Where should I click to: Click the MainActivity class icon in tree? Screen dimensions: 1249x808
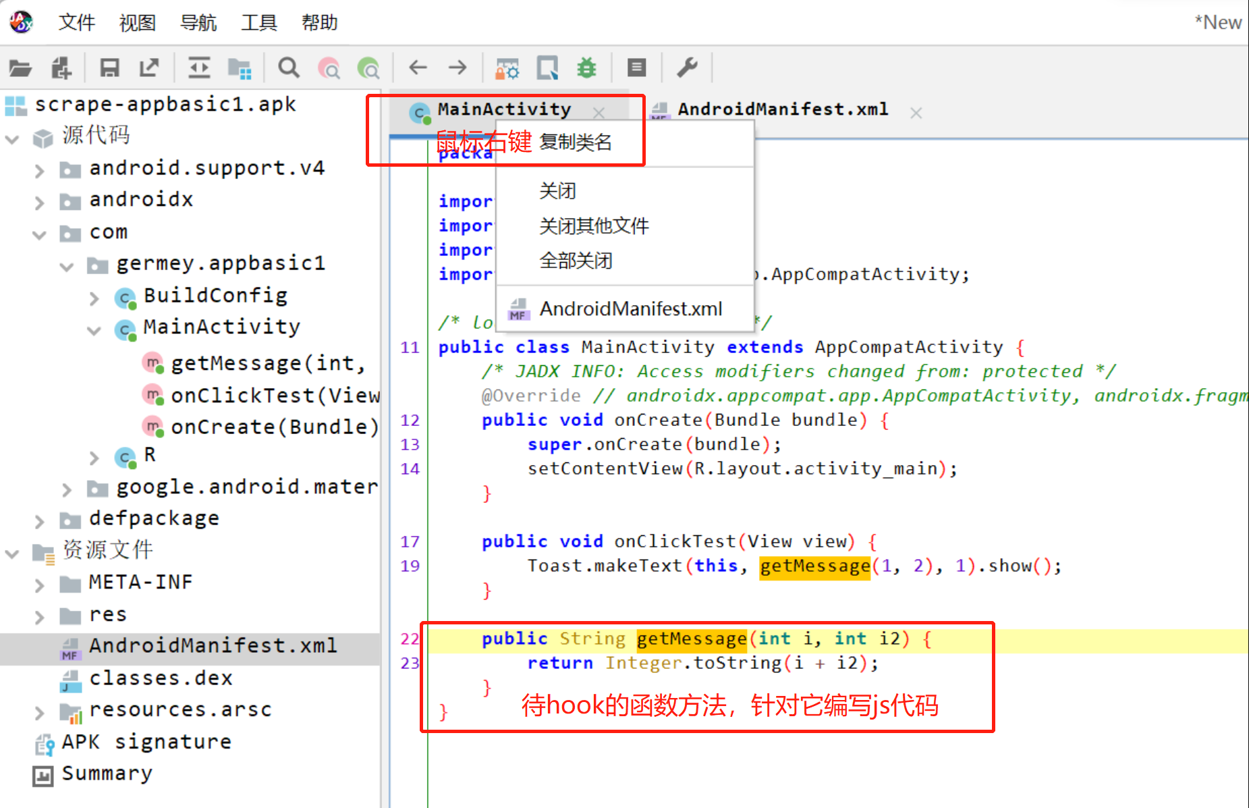click(x=125, y=330)
